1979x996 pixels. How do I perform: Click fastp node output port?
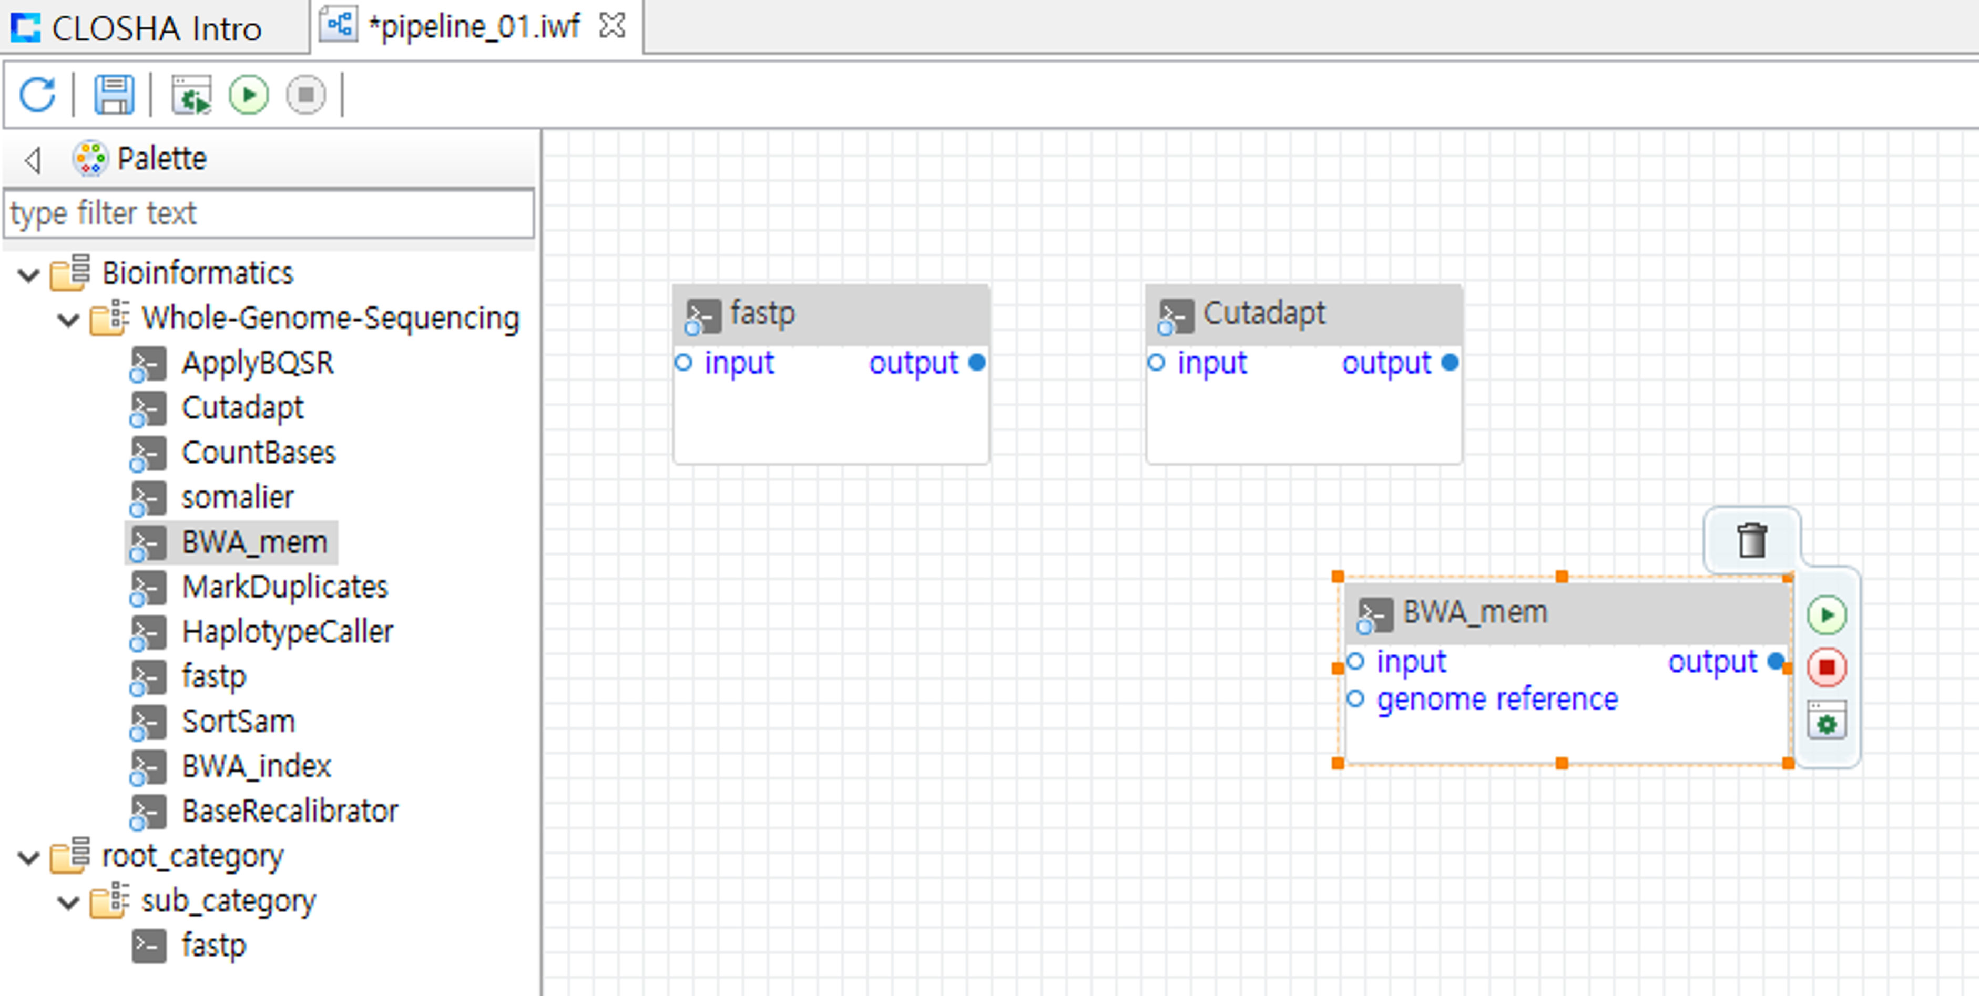click(x=976, y=363)
